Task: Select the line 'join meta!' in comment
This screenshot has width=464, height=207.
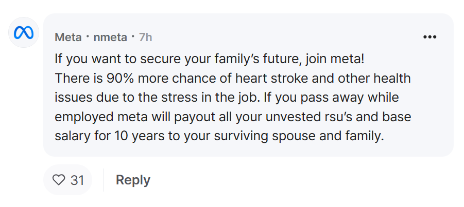Action: click(335, 60)
